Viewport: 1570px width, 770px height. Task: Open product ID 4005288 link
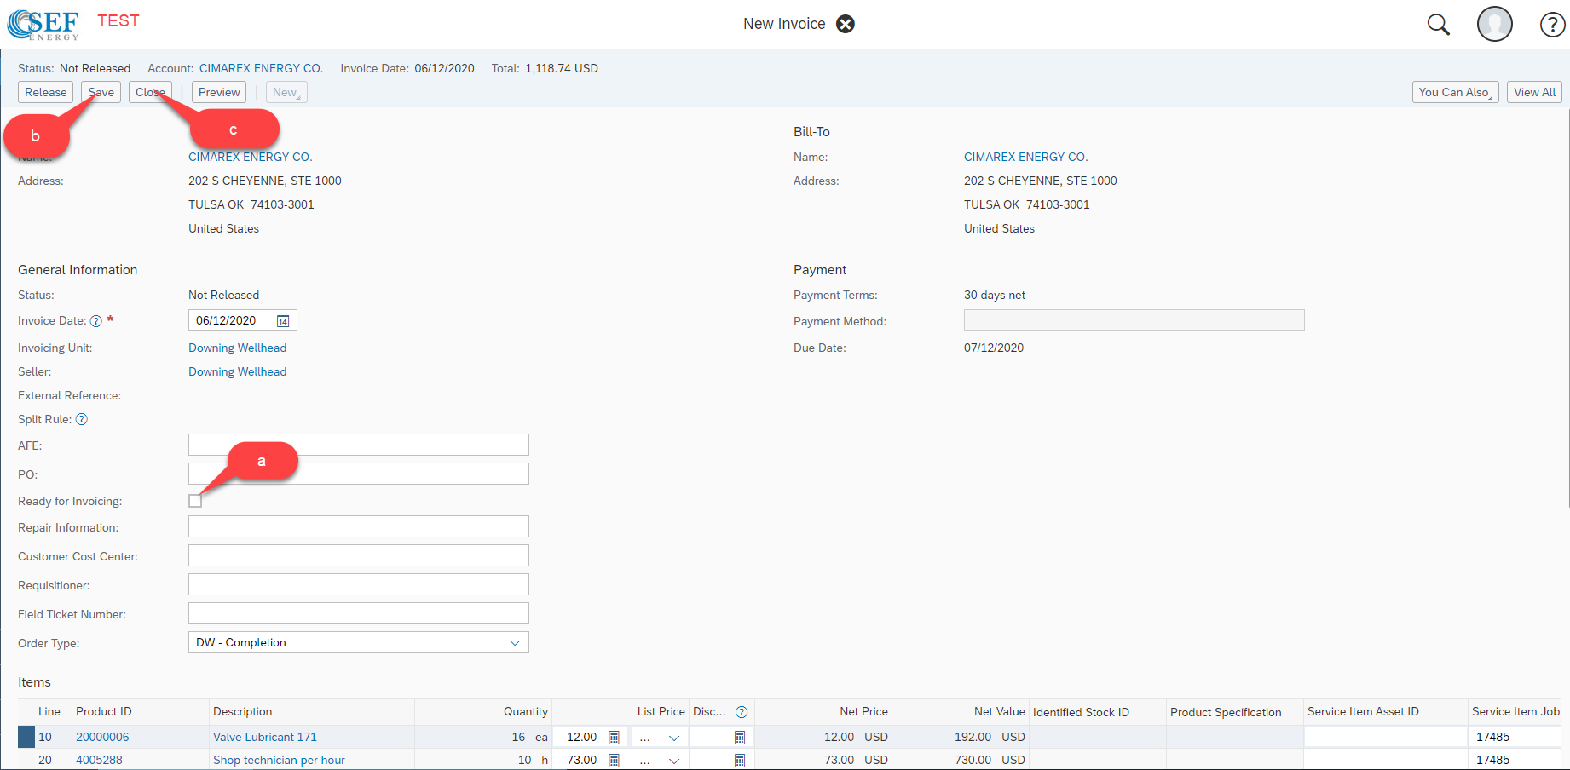[x=99, y=760]
